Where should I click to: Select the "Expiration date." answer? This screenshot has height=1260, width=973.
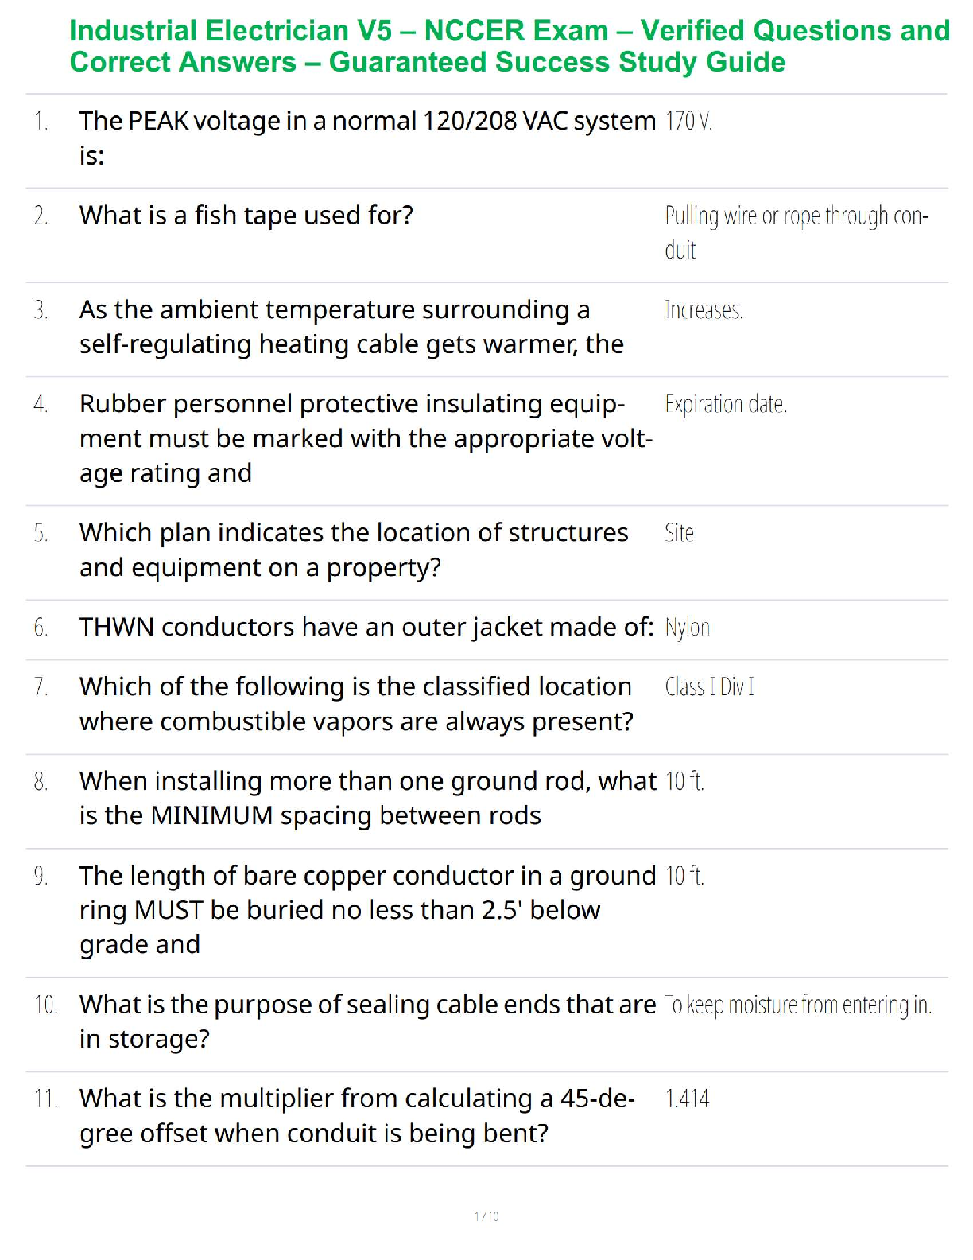tap(726, 405)
